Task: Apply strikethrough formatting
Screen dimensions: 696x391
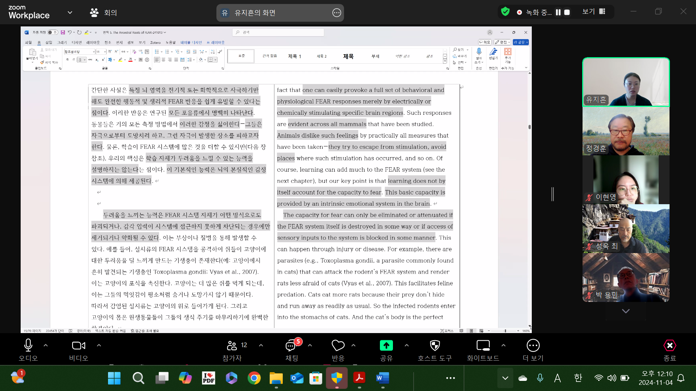Action: [90, 60]
